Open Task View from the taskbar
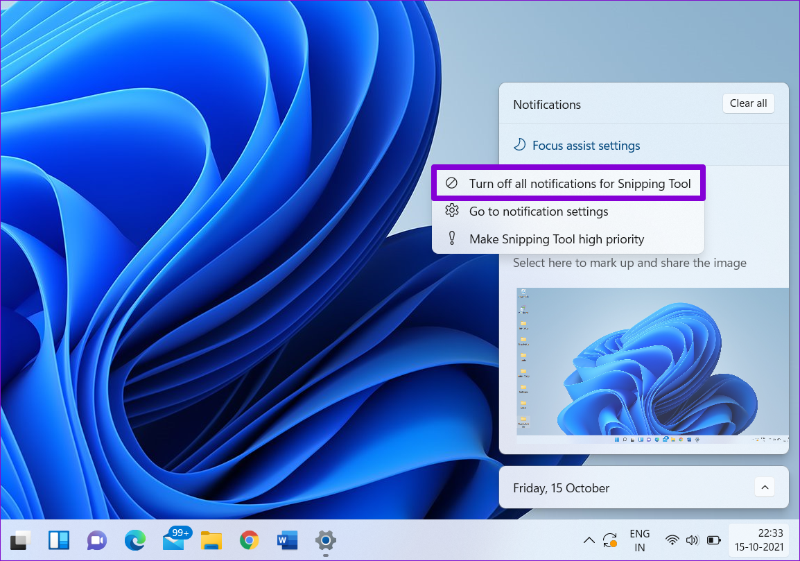Viewport: 800px width, 561px height. 19,540
